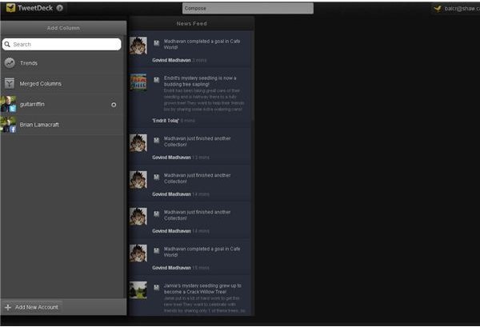Open the account email menu at top right
Screen dimensions: 480x327
tap(457, 9)
